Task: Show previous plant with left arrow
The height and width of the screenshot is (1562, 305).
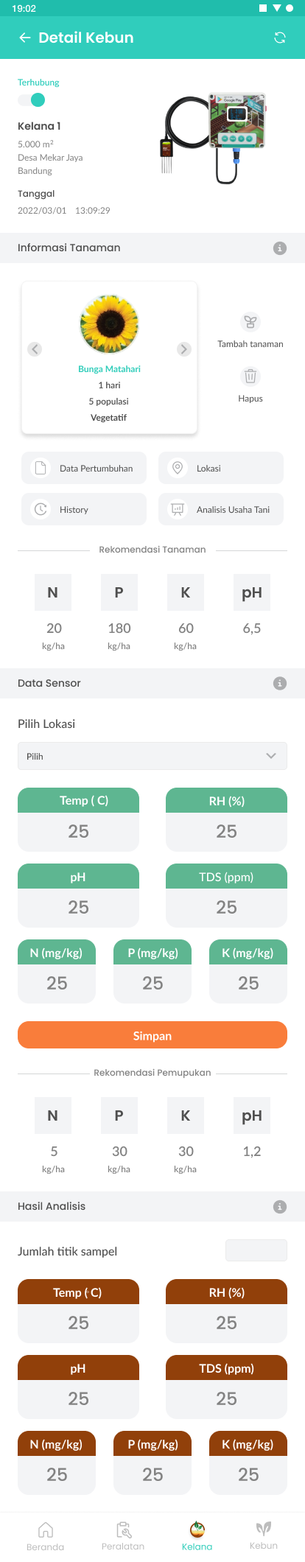Action: [35, 349]
